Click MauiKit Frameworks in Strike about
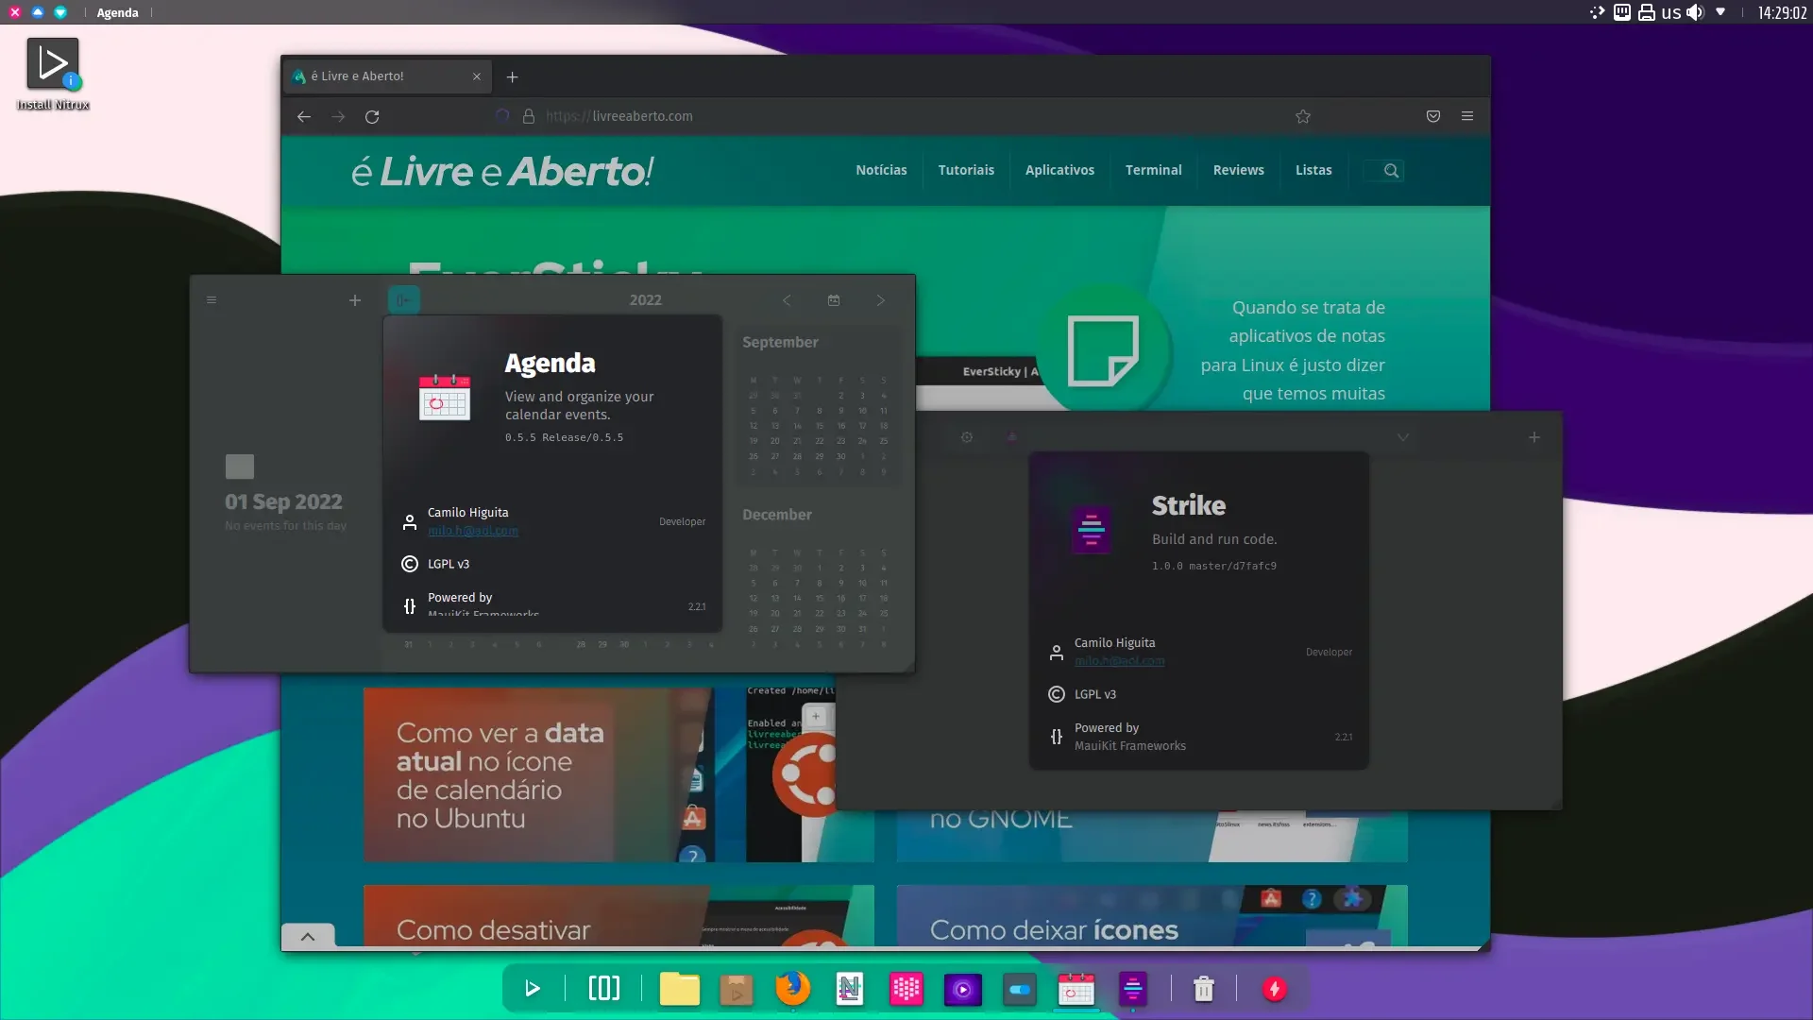The image size is (1813, 1020). pyautogui.click(x=1130, y=746)
